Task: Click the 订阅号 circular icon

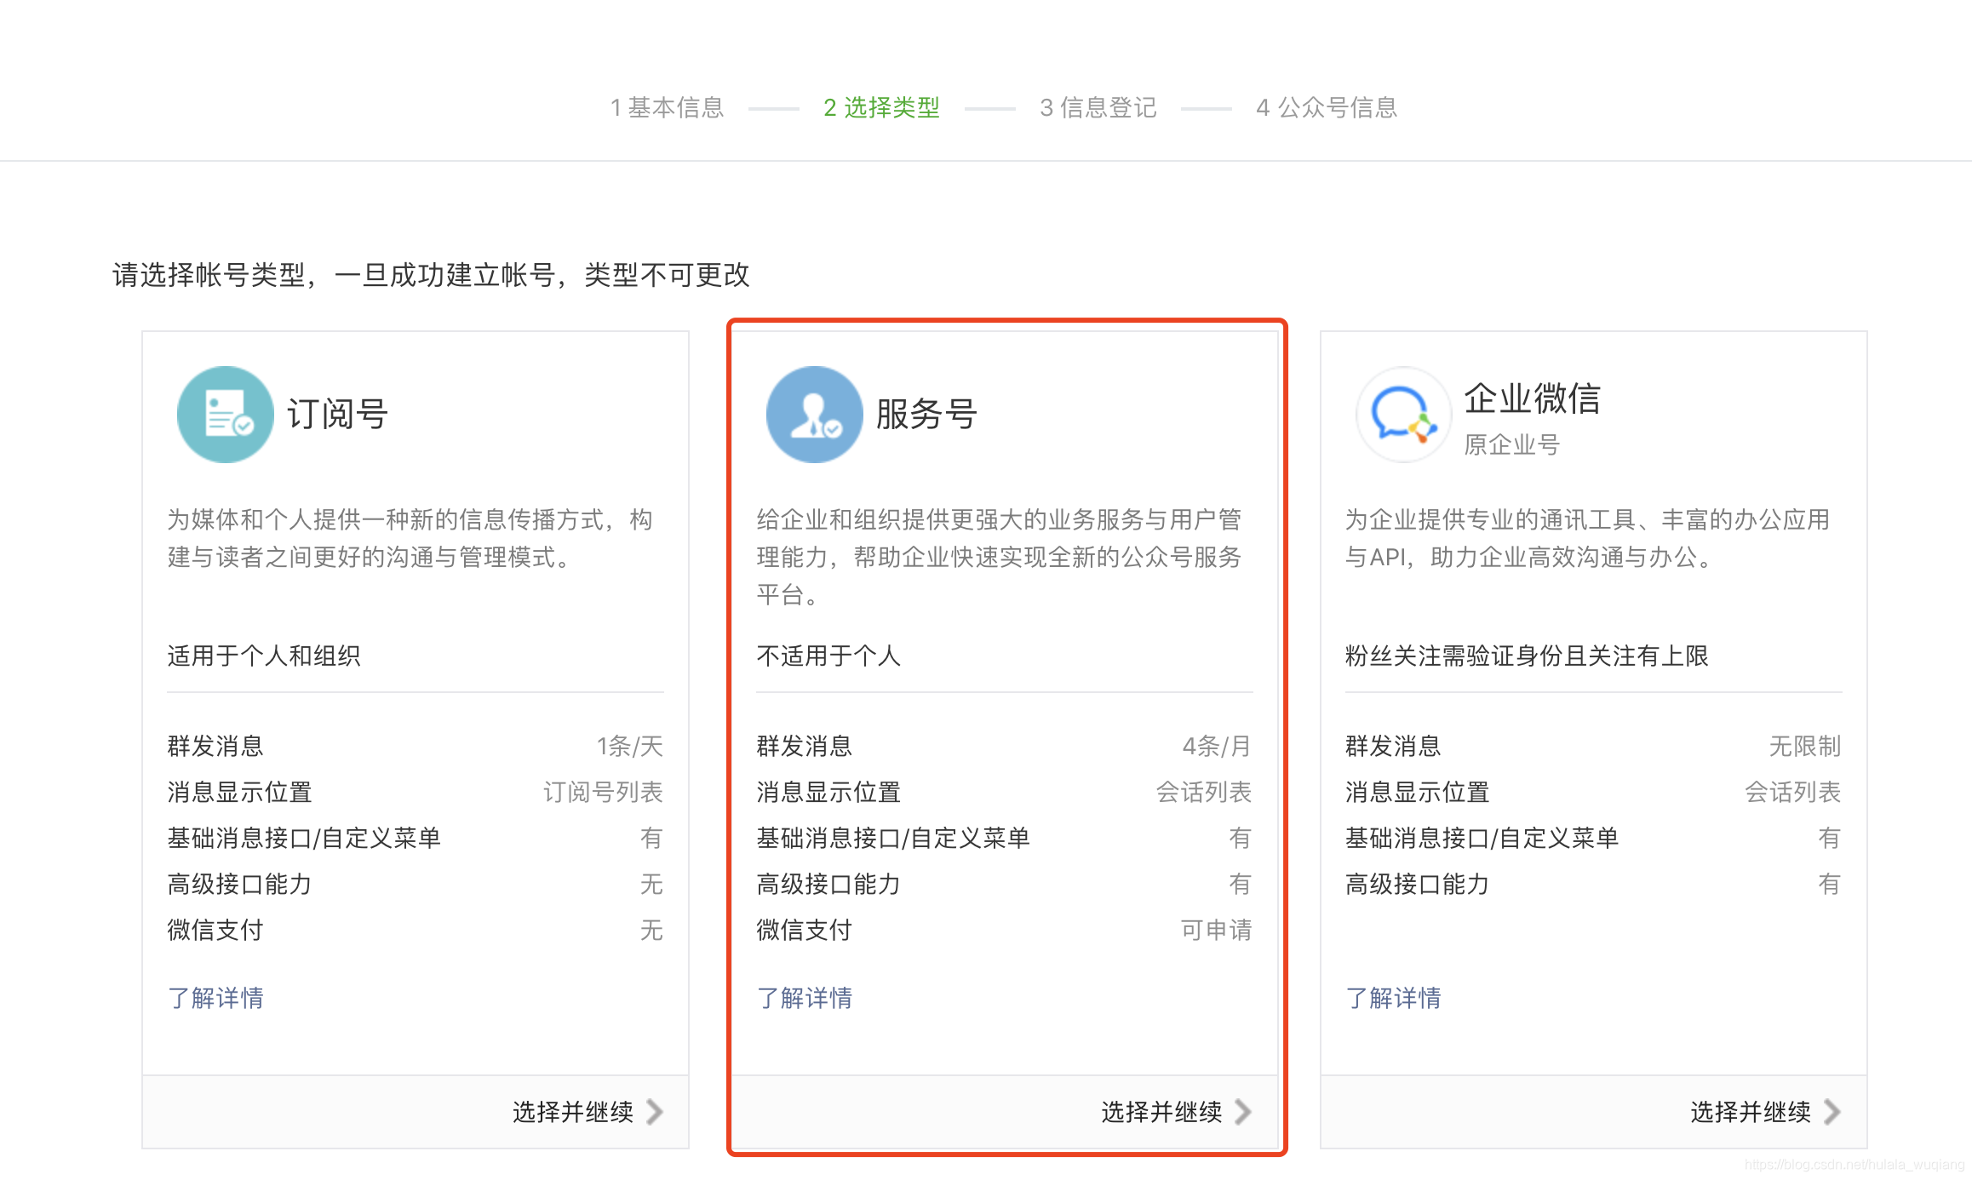Action: 224,415
